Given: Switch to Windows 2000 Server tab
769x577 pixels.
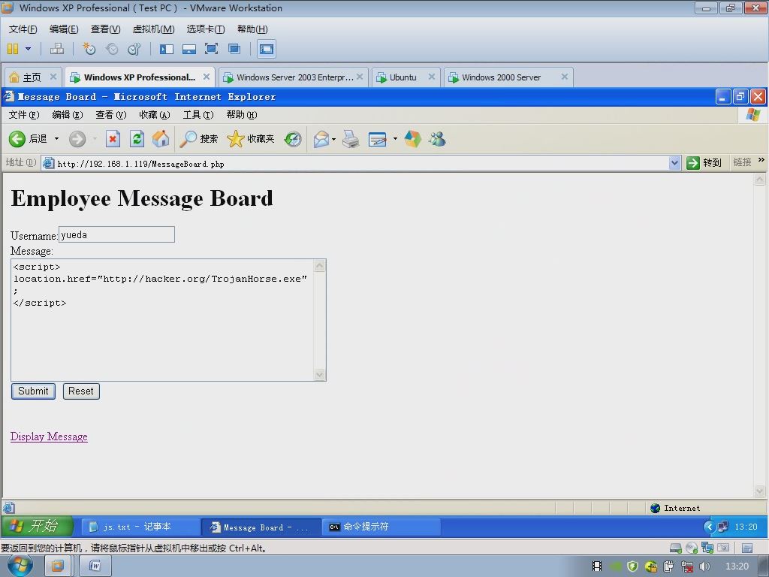Looking at the screenshot, I should tap(501, 77).
